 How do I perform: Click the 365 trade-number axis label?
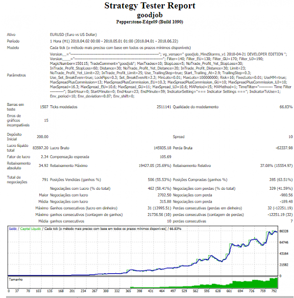pyautogui.click(x=128, y=291)
